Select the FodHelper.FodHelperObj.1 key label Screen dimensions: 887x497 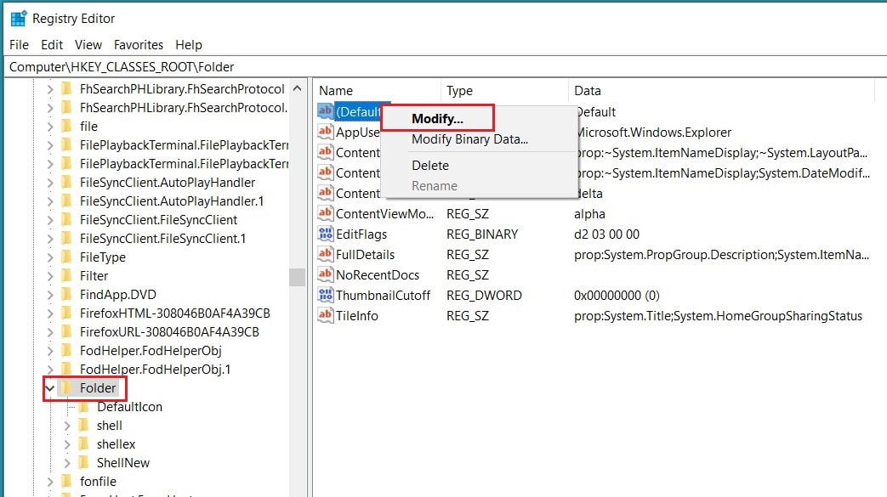tap(155, 370)
